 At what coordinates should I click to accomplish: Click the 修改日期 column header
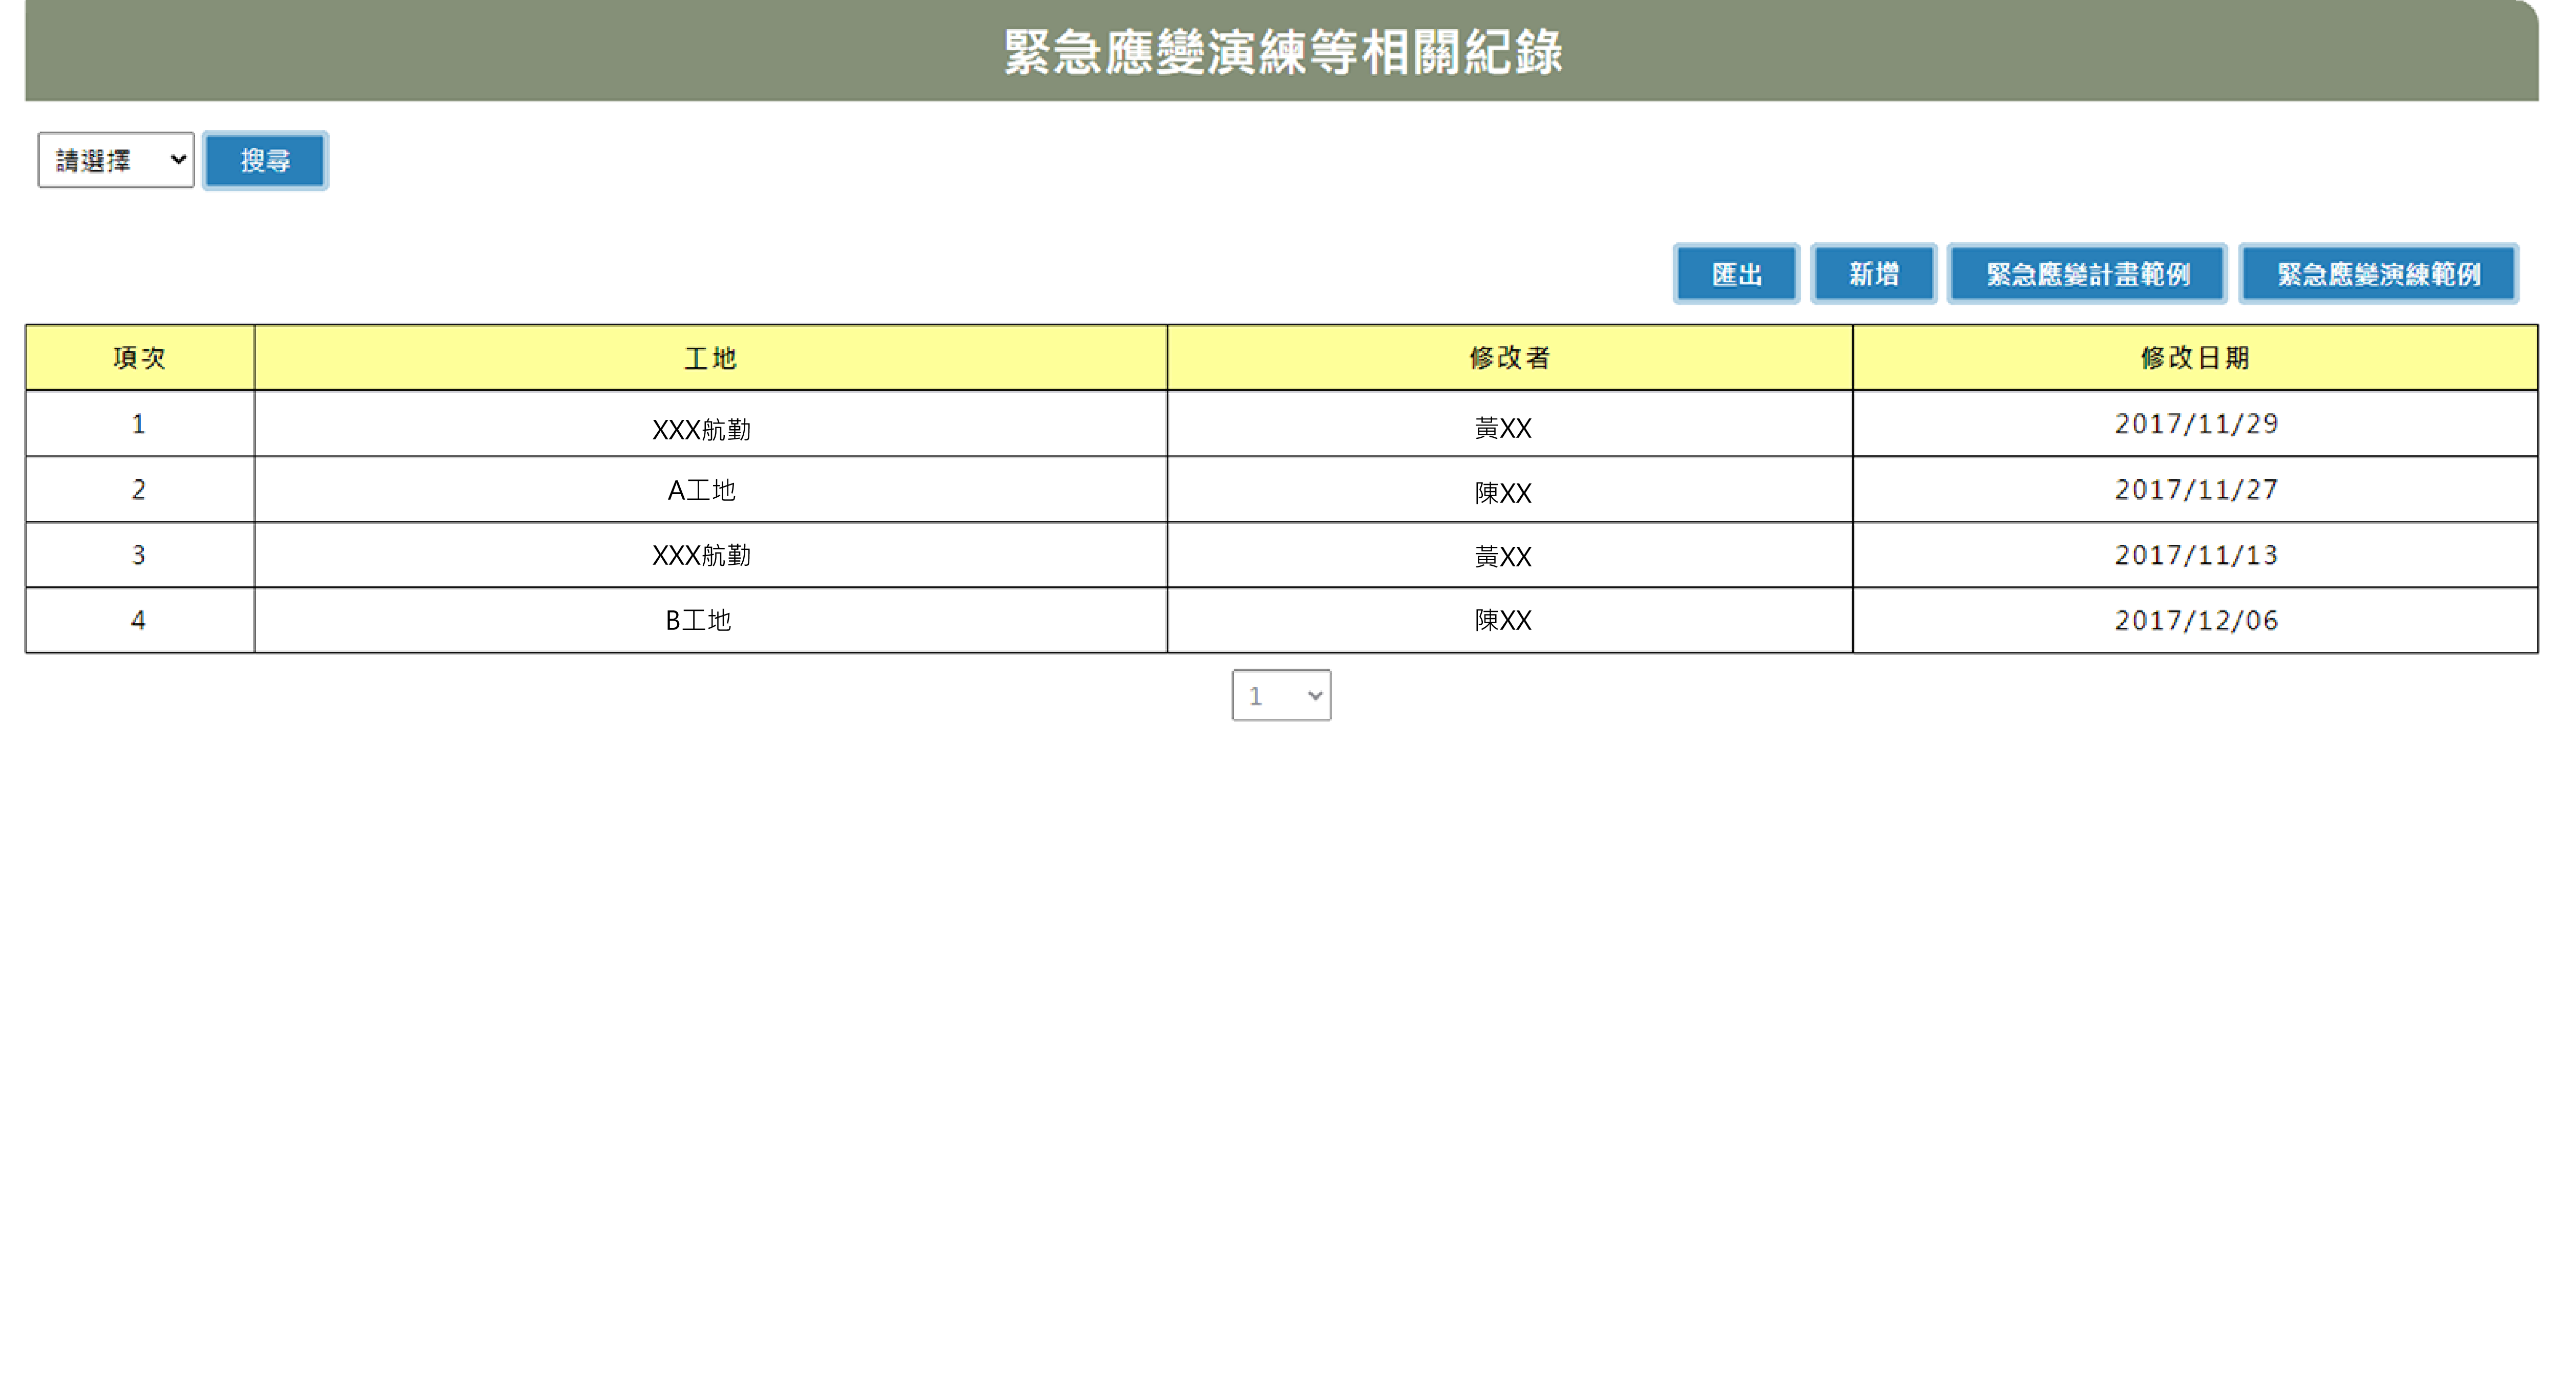click(x=2195, y=358)
